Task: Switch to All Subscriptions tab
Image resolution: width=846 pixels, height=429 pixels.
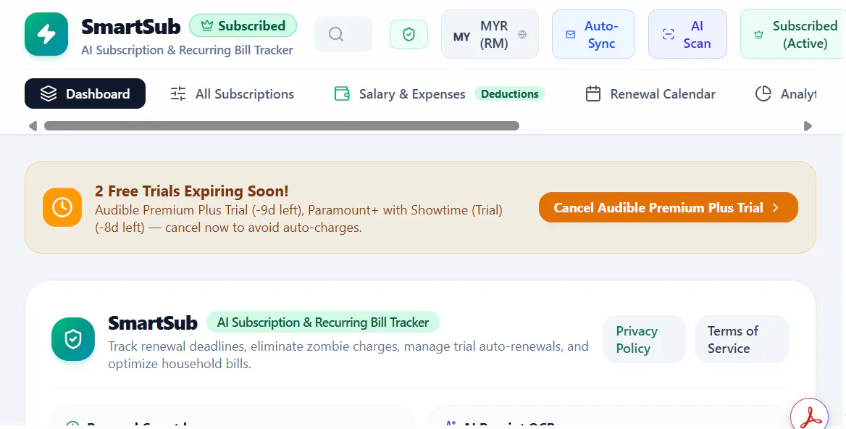Action: click(x=232, y=94)
